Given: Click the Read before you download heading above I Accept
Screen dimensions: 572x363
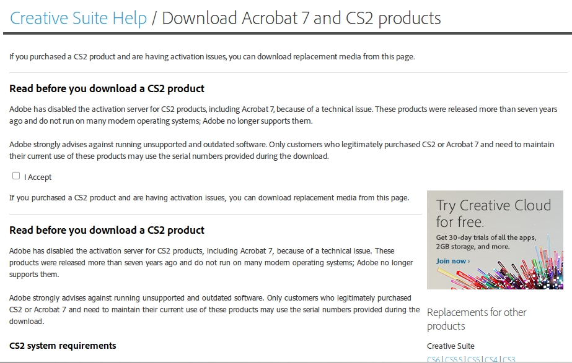Looking at the screenshot, I should pyautogui.click(x=107, y=88).
